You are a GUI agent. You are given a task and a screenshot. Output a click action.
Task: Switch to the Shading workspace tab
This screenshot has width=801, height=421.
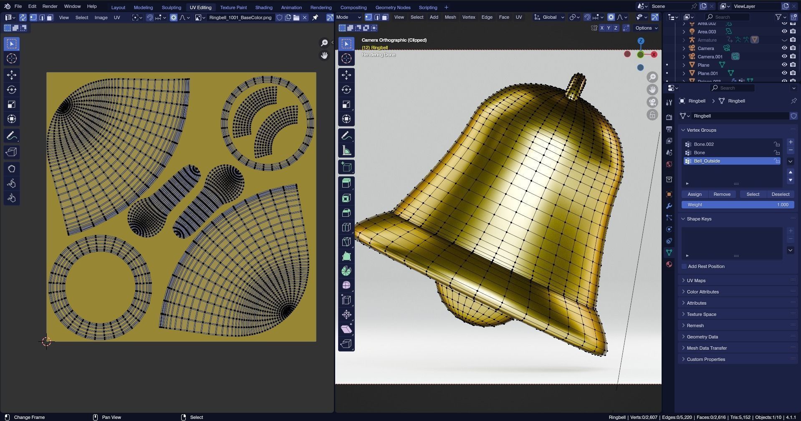pyautogui.click(x=264, y=7)
